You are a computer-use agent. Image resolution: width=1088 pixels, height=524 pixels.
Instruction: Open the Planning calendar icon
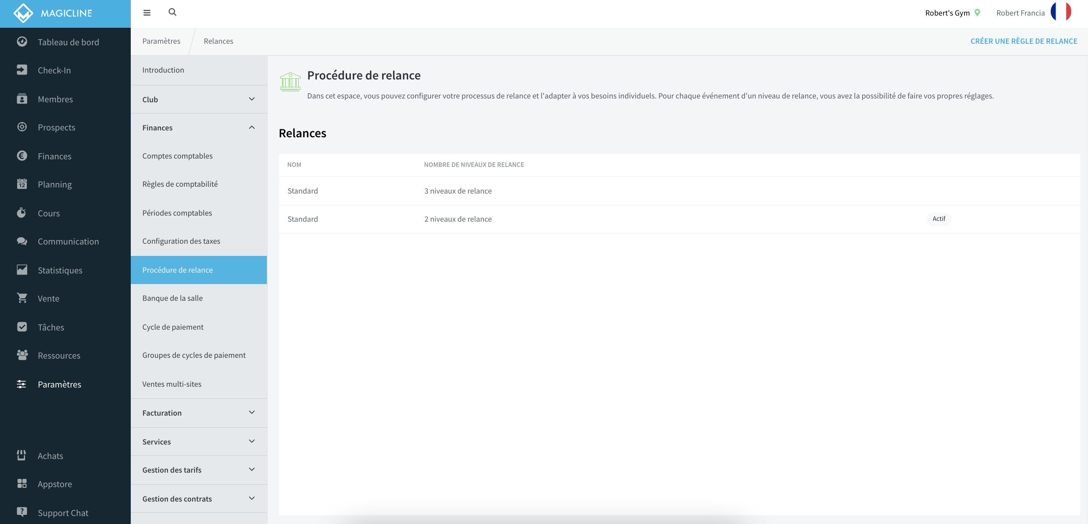click(22, 184)
